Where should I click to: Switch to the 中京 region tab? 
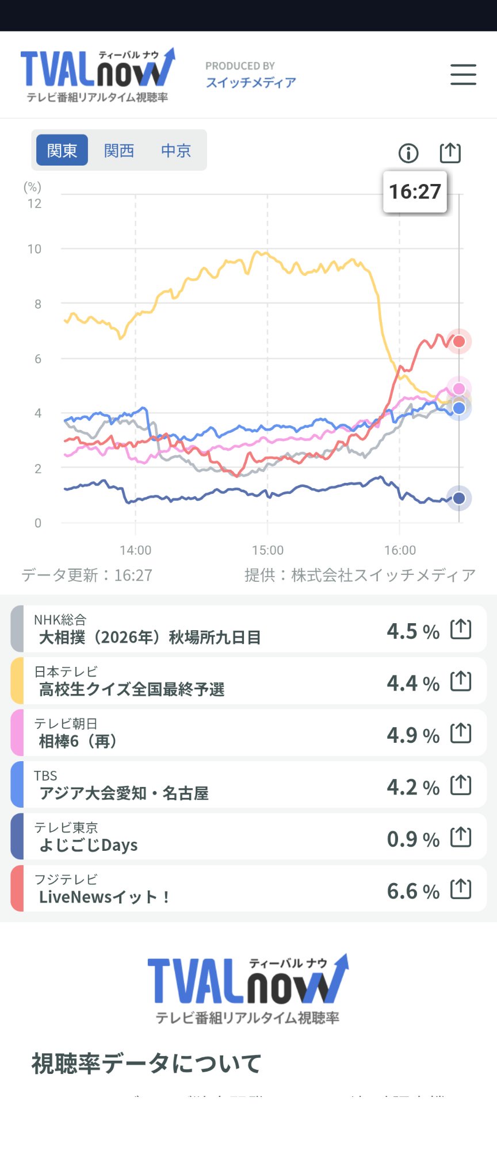175,150
